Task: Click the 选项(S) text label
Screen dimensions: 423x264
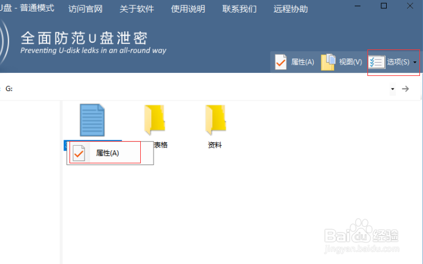Action: pos(398,62)
